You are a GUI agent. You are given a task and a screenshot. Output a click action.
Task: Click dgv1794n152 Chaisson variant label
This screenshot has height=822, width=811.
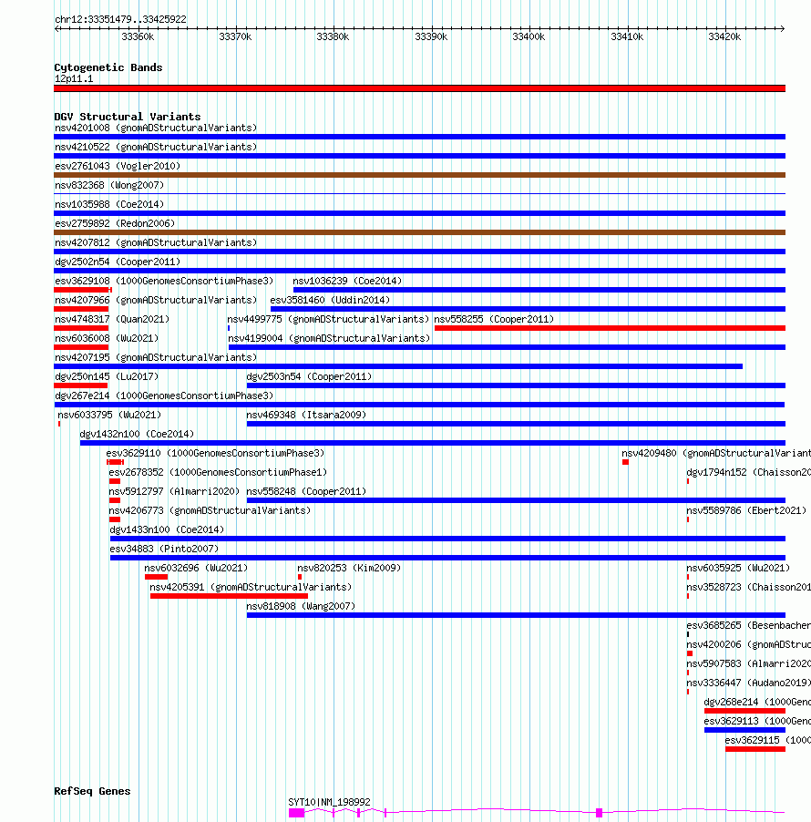(x=749, y=472)
